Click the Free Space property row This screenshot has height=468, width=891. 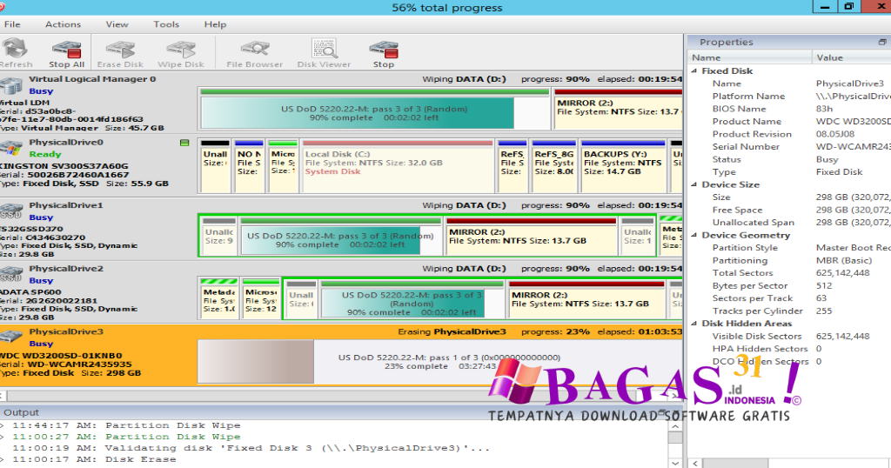(789, 211)
